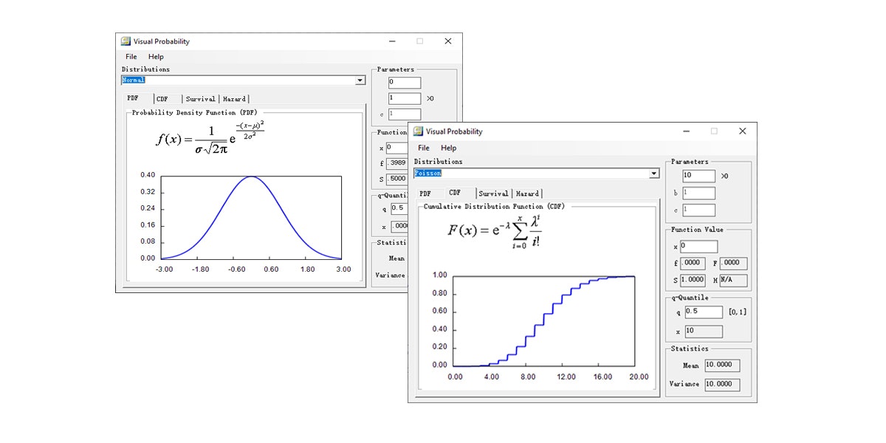Click the Visual Probability app icon on Normal window
The height and width of the screenshot is (443, 886).
[127, 41]
